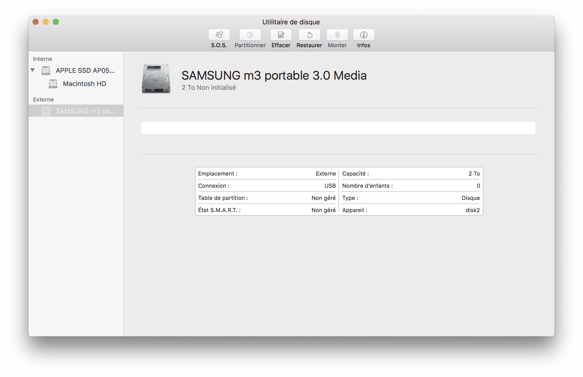This screenshot has height=377, width=583.
Task: Click the Interne section header
Action: (x=42, y=59)
